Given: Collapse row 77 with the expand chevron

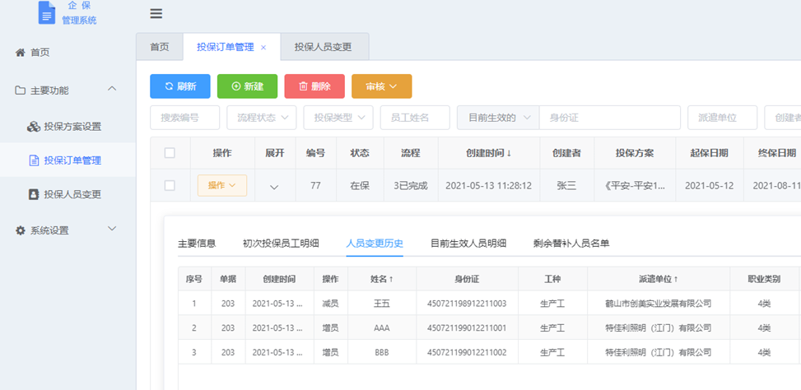Looking at the screenshot, I should tap(274, 187).
